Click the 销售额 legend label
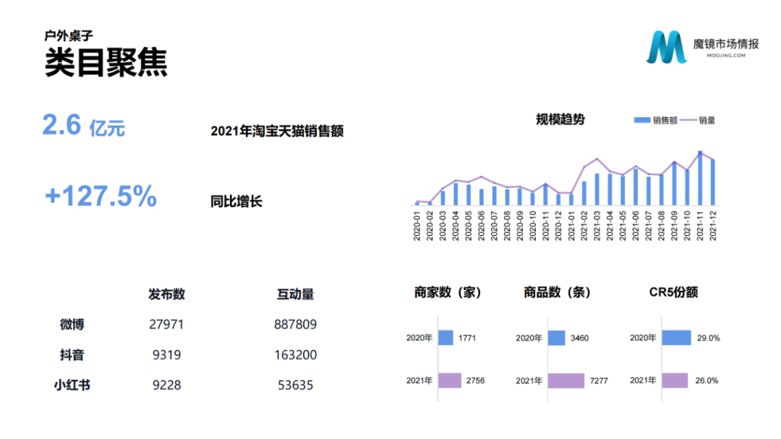The image size is (781, 439). tap(665, 120)
